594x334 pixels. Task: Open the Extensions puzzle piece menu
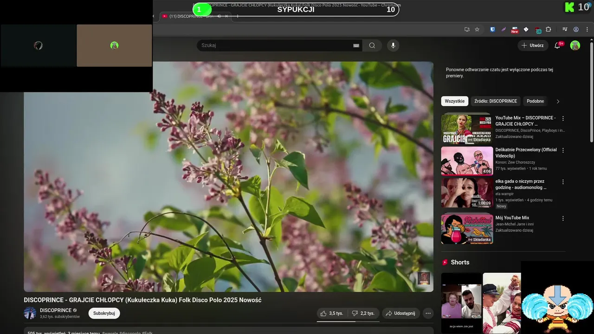pos(549,29)
